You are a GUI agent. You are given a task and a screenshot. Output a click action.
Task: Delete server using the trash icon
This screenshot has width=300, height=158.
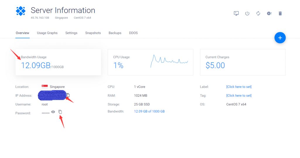[x=280, y=13]
